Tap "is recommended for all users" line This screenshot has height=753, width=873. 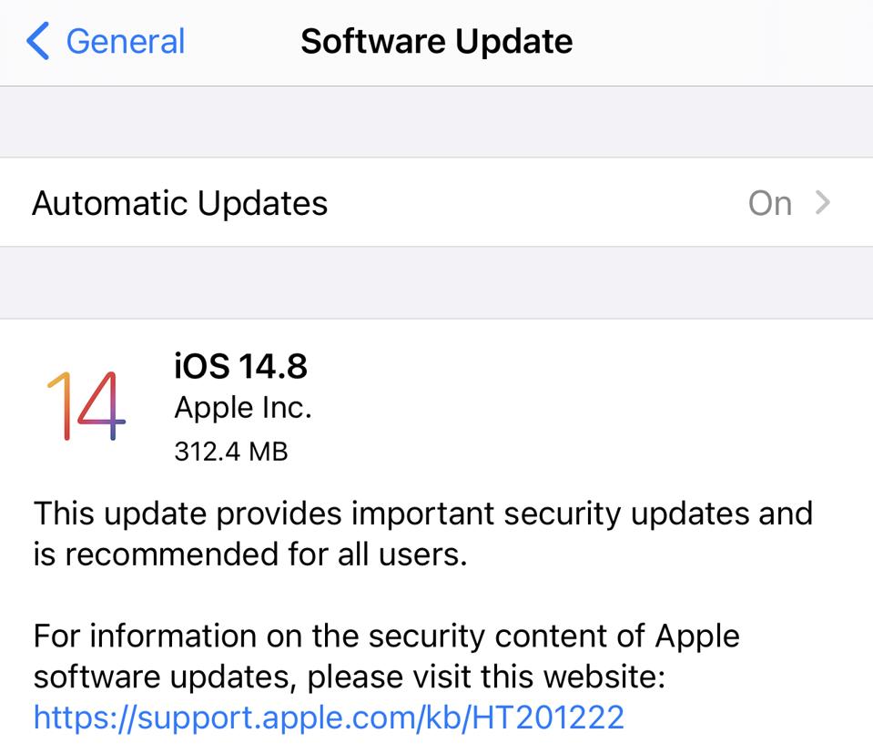pyautogui.click(x=250, y=554)
